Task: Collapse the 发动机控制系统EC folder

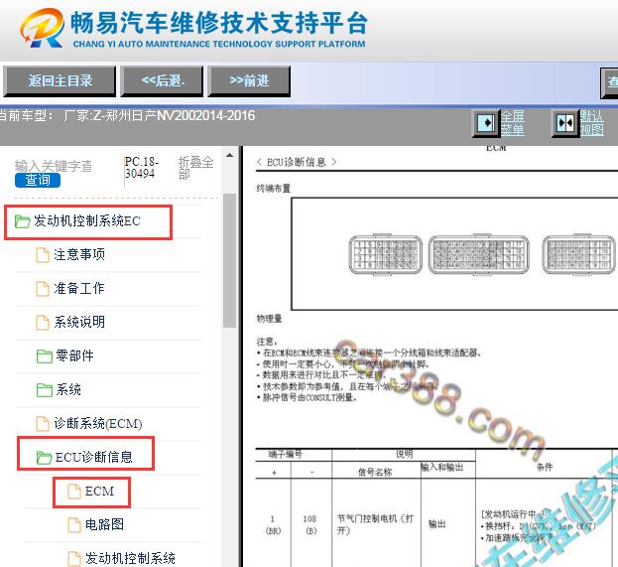Action: click(x=86, y=221)
